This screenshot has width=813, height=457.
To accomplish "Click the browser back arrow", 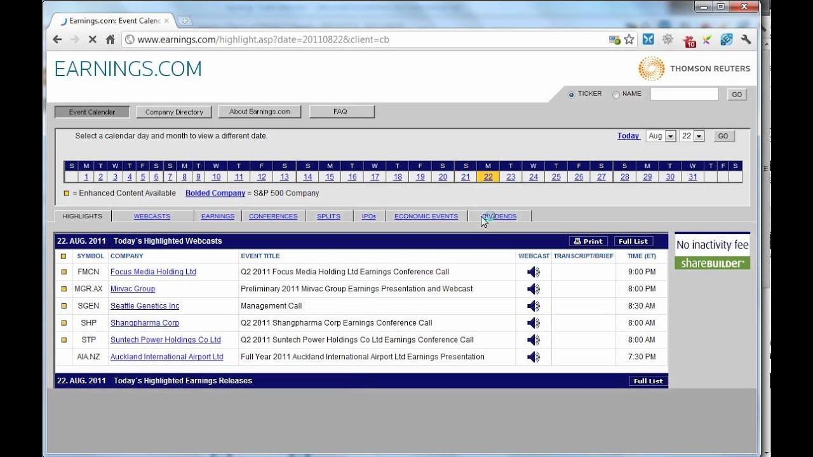I will pyautogui.click(x=57, y=39).
